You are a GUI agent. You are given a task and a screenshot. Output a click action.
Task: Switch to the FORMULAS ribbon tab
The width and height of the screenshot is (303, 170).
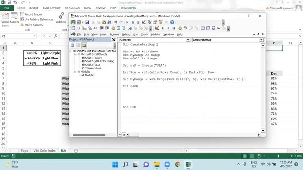(72, 8)
